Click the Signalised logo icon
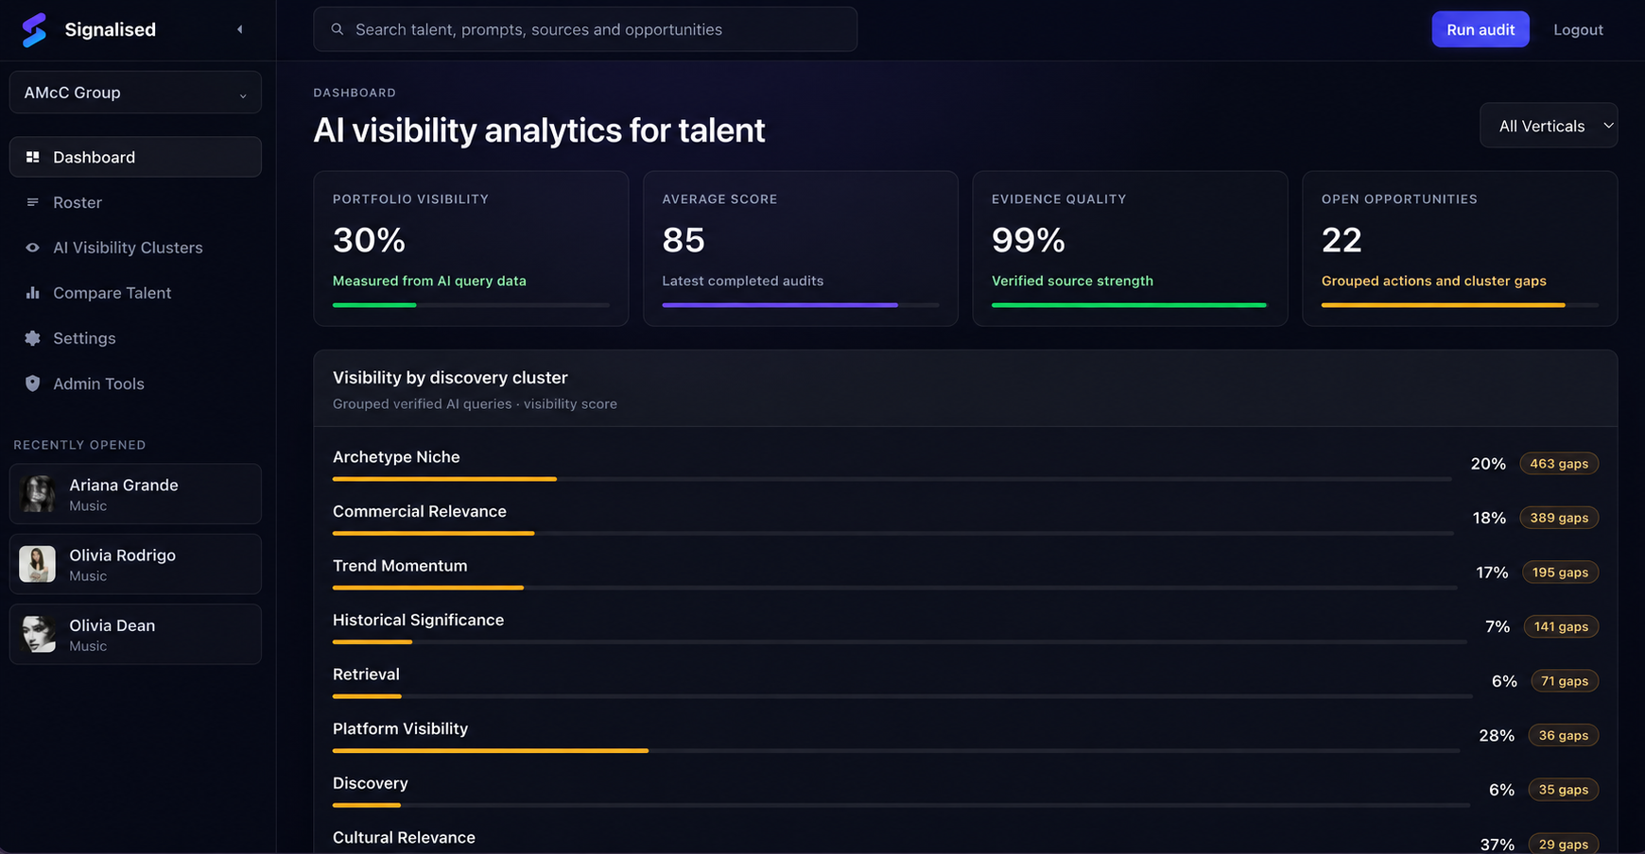 tap(34, 30)
